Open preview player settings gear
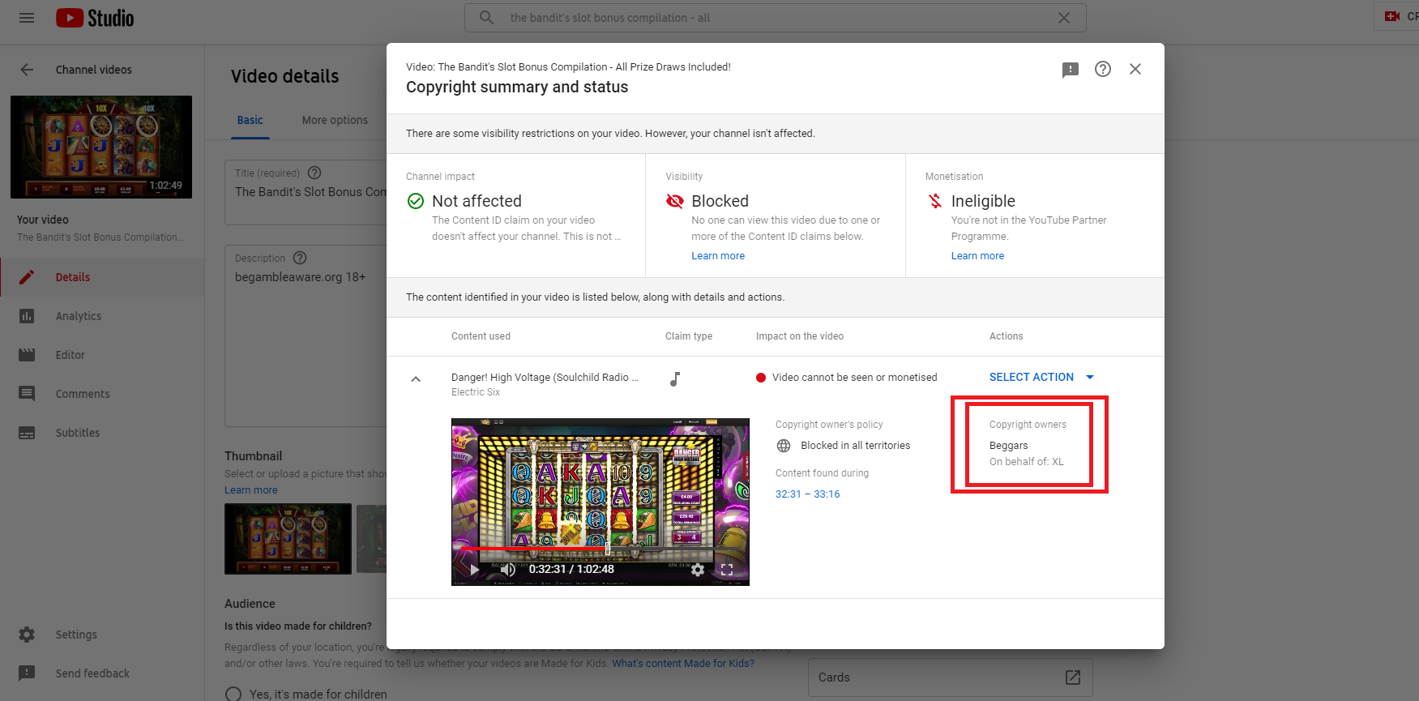The width and height of the screenshot is (1419, 701). pos(698,570)
